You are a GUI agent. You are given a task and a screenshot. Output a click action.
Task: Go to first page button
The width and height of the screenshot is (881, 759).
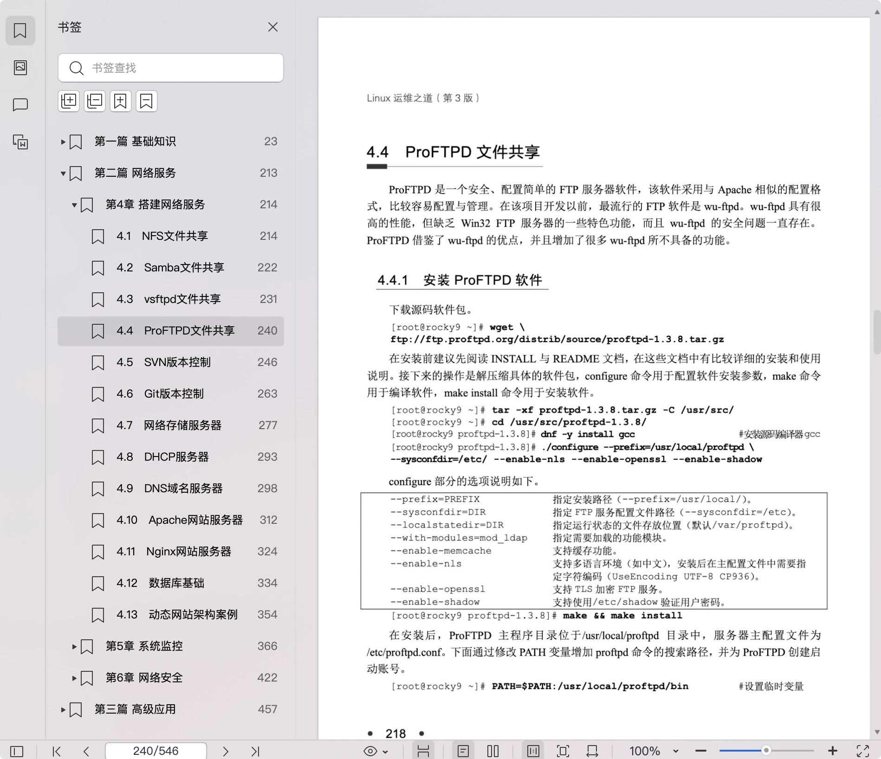click(57, 751)
